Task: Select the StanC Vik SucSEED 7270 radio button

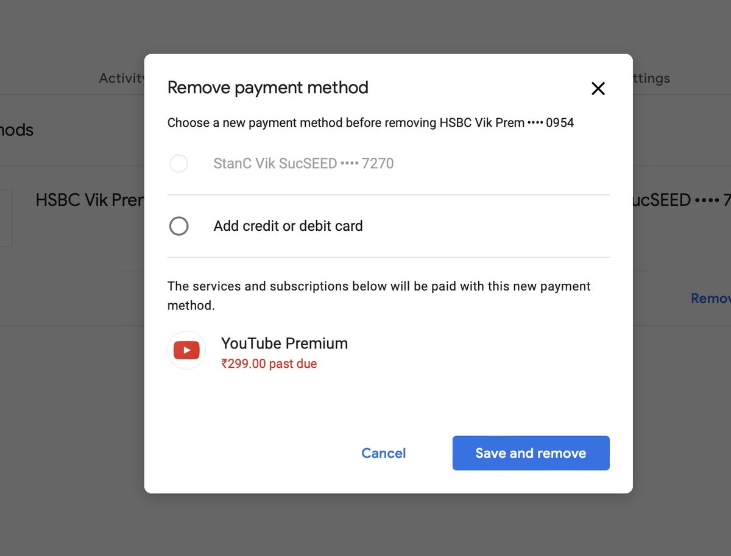Action: click(178, 164)
